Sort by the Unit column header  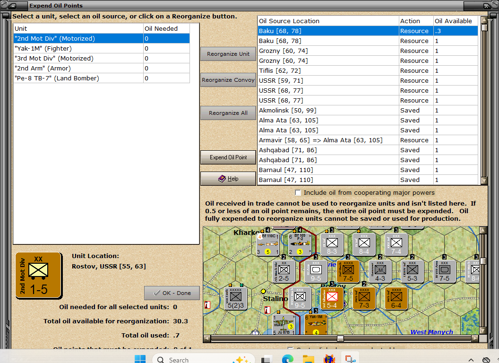point(78,28)
